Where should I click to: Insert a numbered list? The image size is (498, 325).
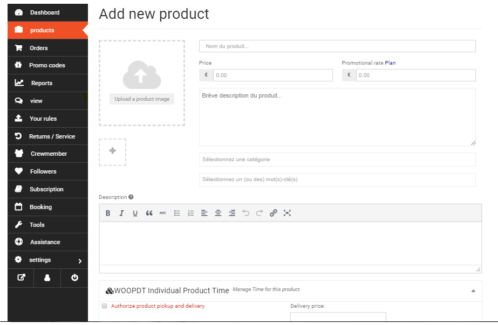point(190,213)
